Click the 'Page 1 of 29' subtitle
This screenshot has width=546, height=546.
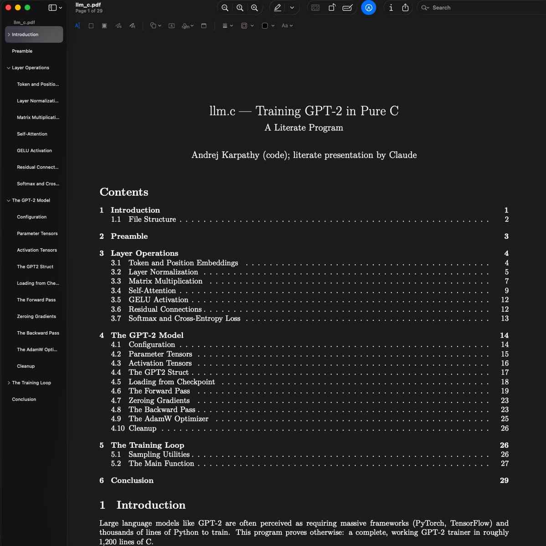89,11
